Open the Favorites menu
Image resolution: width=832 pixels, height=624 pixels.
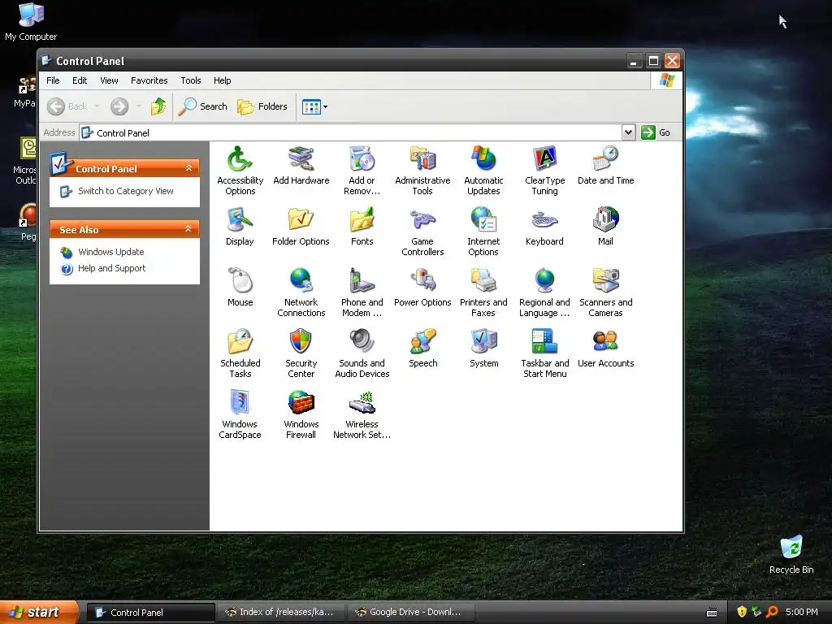pyautogui.click(x=149, y=80)
